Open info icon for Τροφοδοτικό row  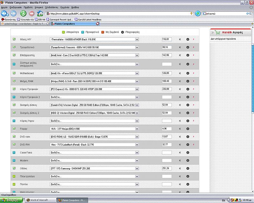188,47
